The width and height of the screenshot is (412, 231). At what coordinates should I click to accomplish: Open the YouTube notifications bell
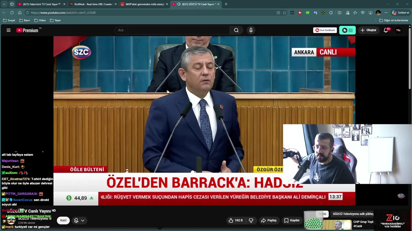386,30
